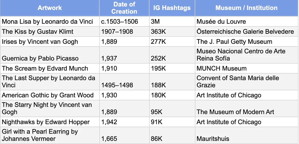Select the Musée du Louvre cell

pyautogui.click(x=246, y=21)
